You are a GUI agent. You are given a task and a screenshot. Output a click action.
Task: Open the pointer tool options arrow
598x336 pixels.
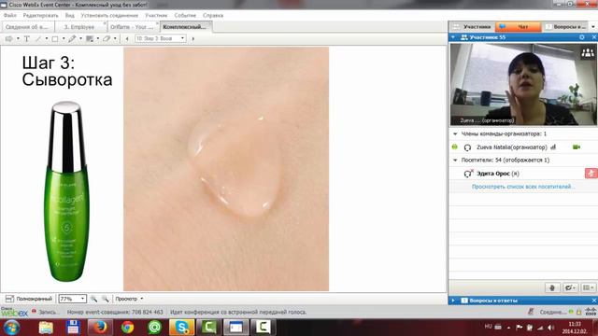click(18, 38)
